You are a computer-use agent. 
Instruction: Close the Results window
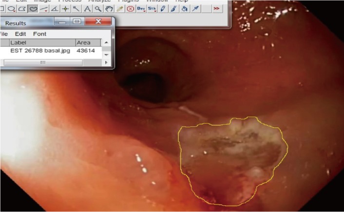pyautogui.click(x=98, y=21)
